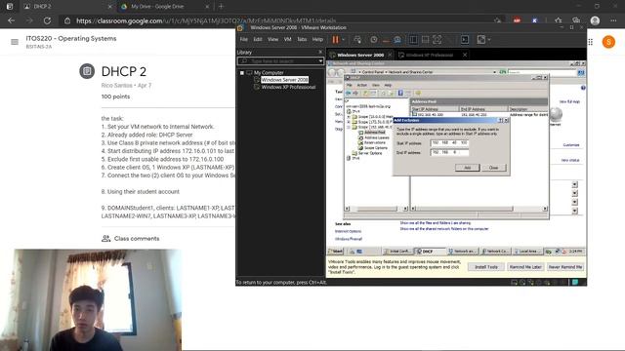Close the Windows XP Professional VM tab
625x351 pixels.
click(x=465, y=55)
